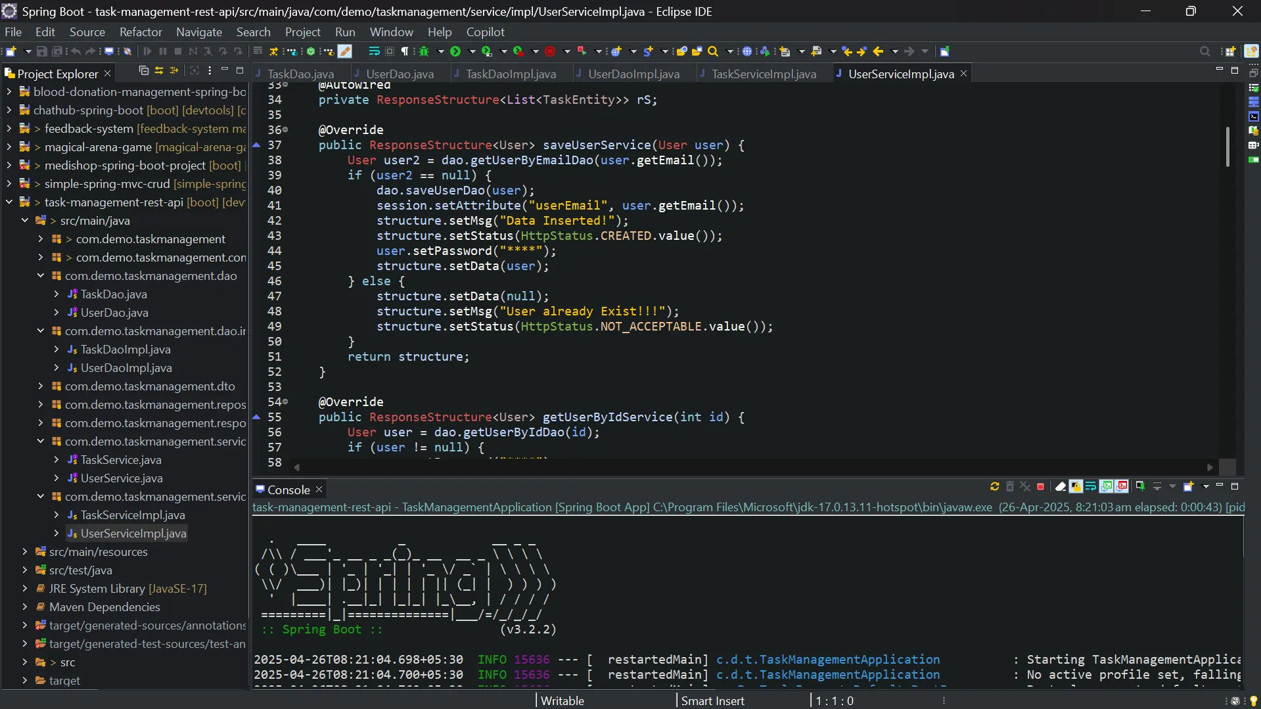Toggle Show Console on standard output change
Screen dimensions: 1261x709
[x=1107, y=487]
